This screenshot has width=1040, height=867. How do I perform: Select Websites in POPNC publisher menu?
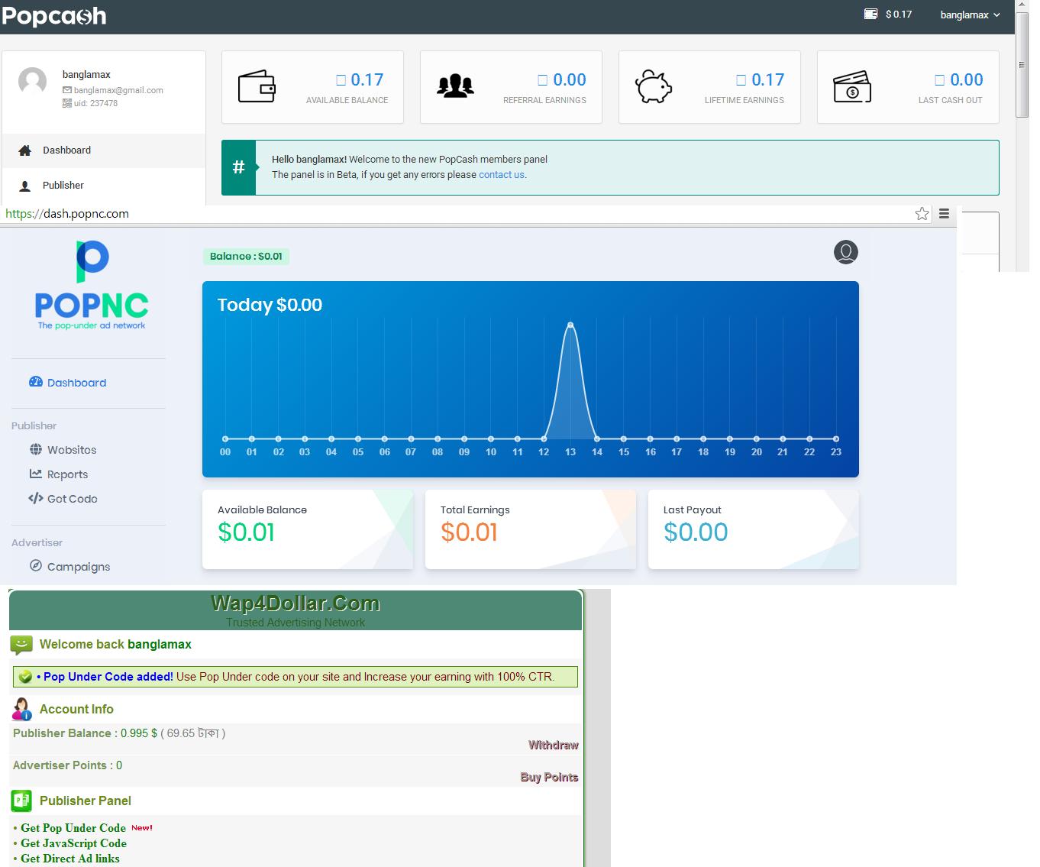pos(71,450)
